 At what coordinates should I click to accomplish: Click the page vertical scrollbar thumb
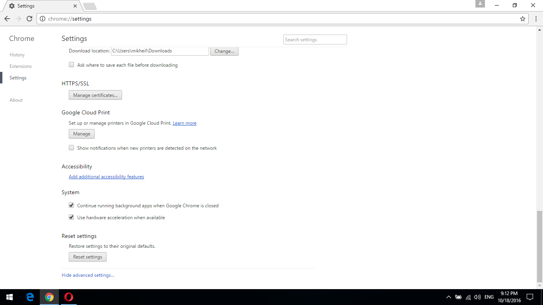tap(539, 246)
